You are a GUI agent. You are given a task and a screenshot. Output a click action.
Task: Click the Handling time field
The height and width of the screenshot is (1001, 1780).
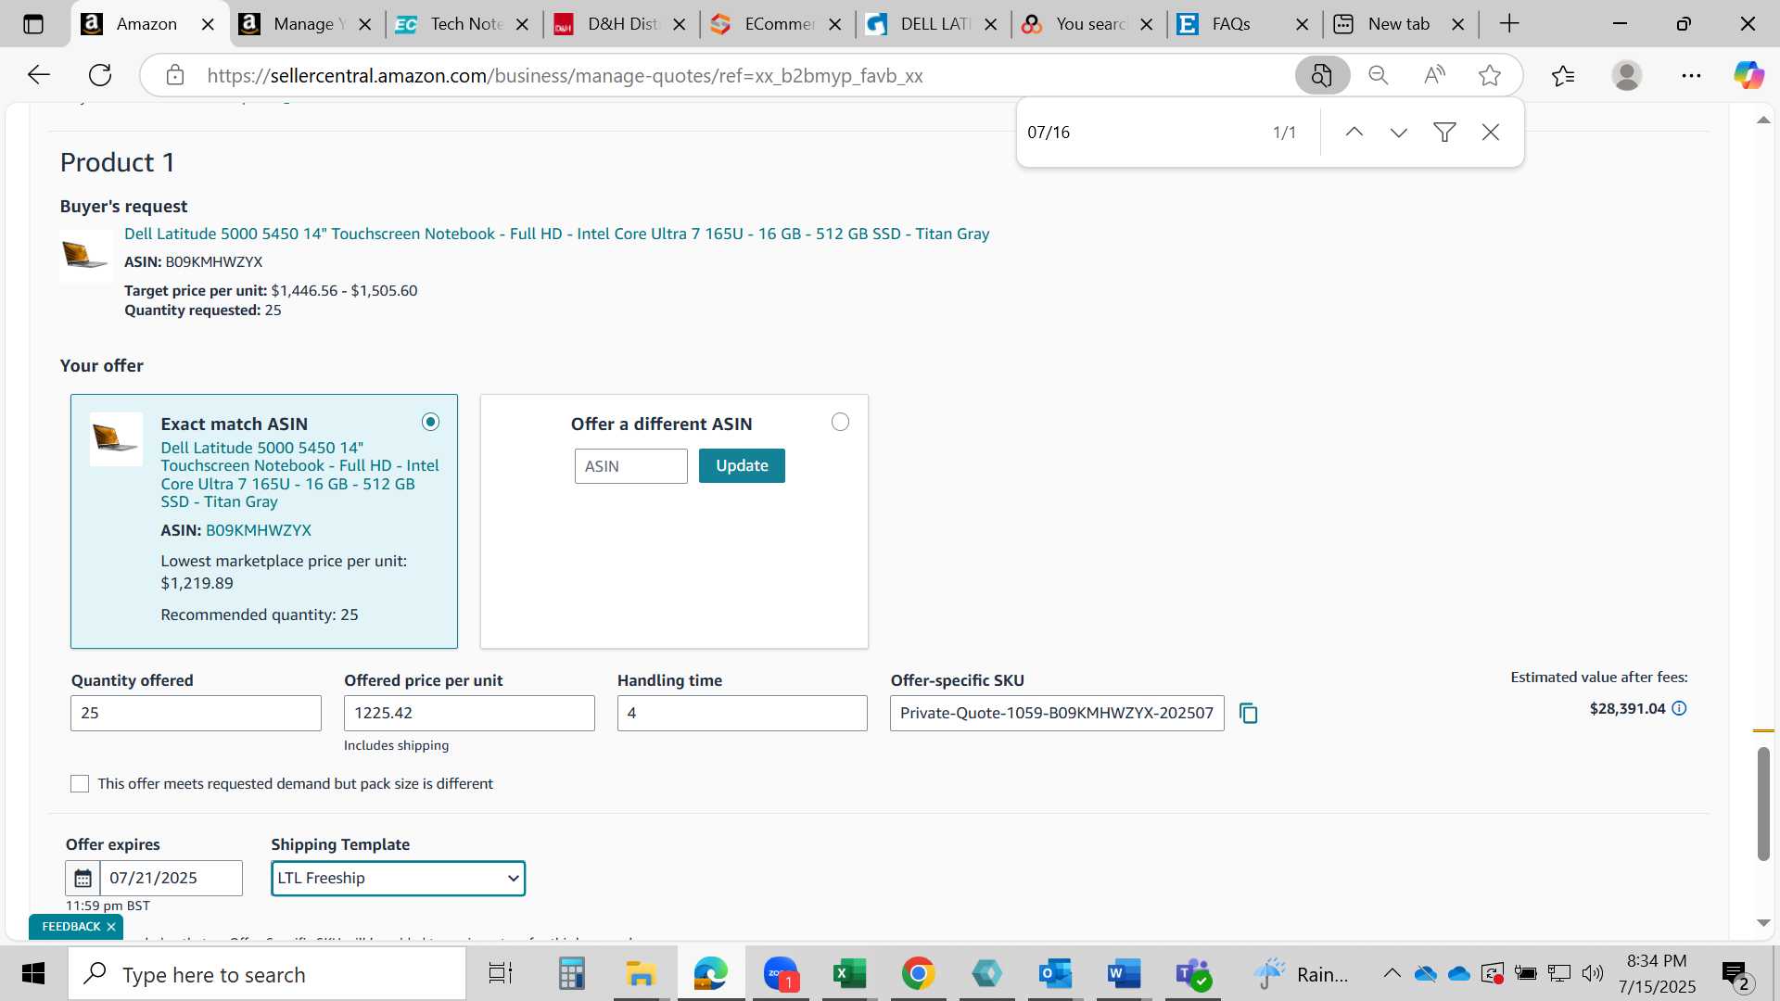[743, 713]
